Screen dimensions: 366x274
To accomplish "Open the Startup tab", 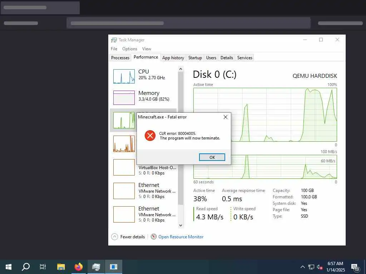I will (x=195, y=57).
